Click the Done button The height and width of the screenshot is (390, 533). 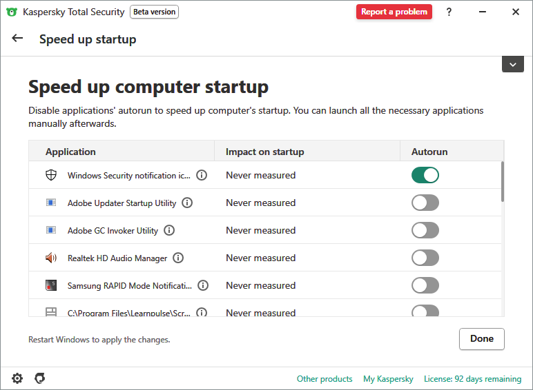click(x=481, y=338)
